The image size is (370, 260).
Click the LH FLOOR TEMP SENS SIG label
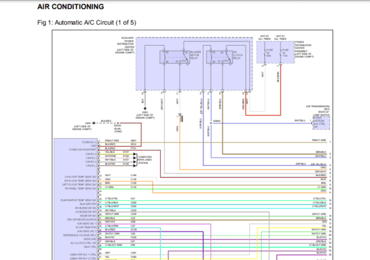80,177
